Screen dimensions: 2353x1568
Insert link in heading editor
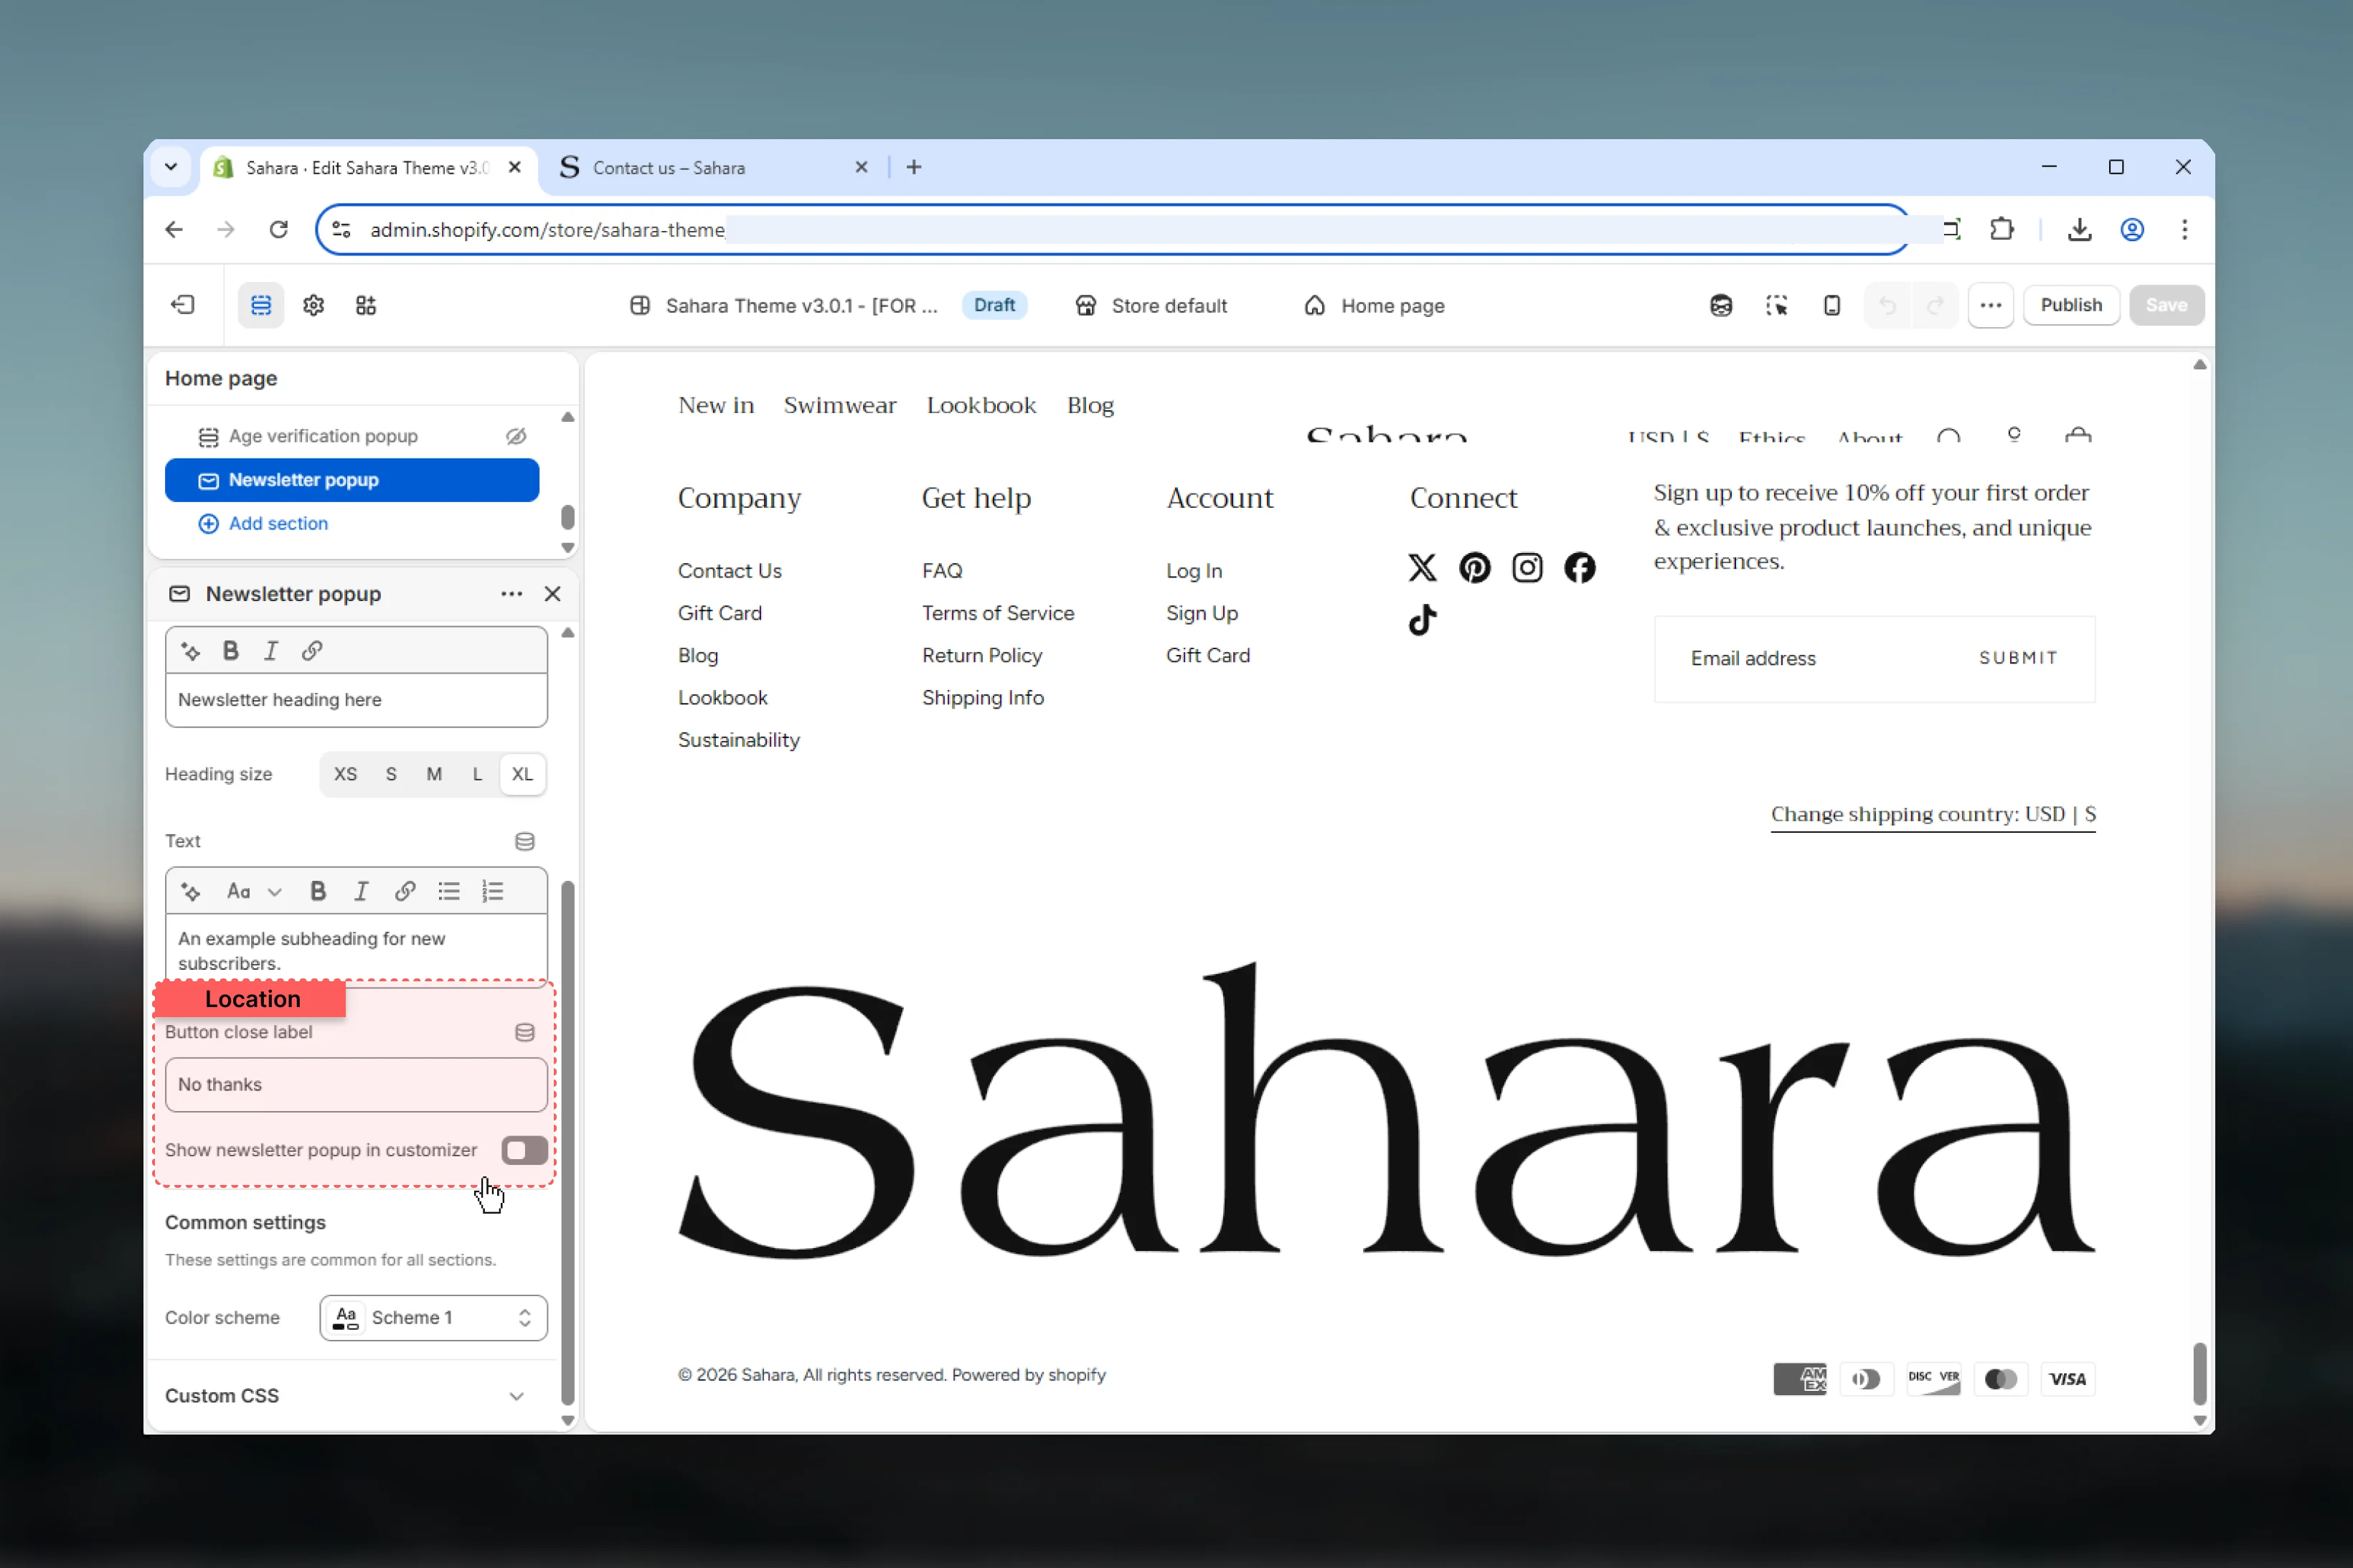tap(312, 651)
